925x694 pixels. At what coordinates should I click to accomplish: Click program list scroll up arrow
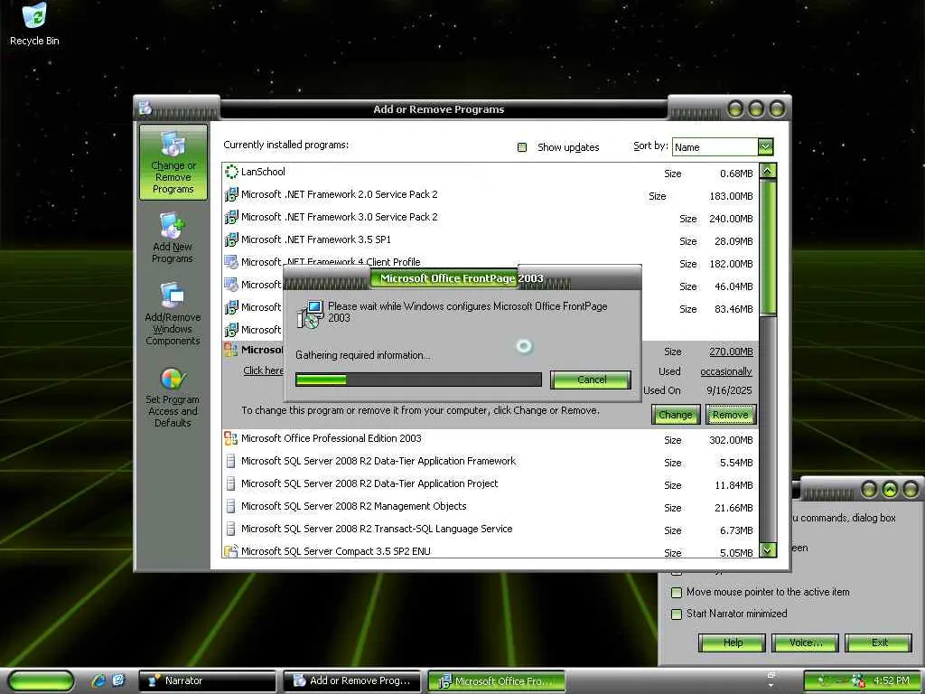[x=768, y=171]
